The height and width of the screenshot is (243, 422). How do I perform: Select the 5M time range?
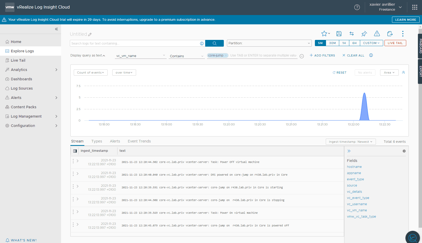coord(320,43)
